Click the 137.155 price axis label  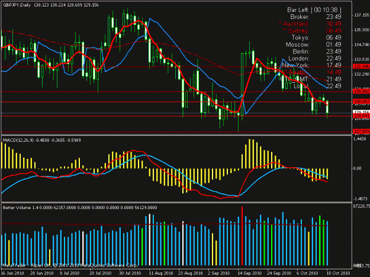tap(361, 15)
